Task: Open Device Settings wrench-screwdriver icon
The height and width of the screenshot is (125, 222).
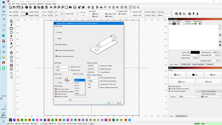Action: pyautogui.click(x=83, y=7)
